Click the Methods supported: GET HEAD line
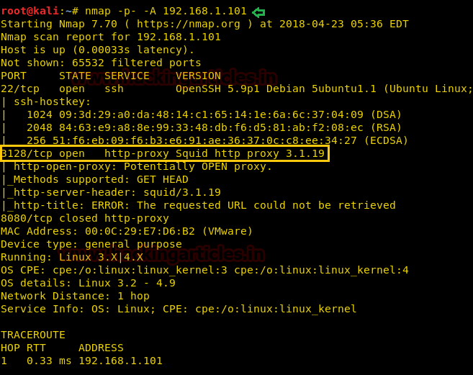Viewport: 473px width, 375px height. [101, 179]
